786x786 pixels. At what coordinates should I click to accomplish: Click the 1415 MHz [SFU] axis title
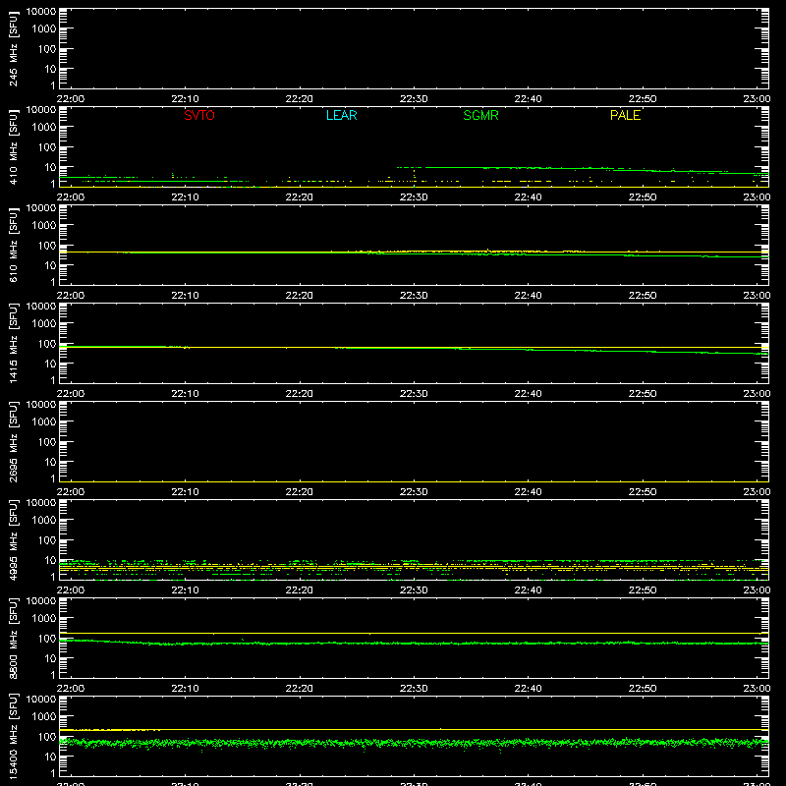13,343
